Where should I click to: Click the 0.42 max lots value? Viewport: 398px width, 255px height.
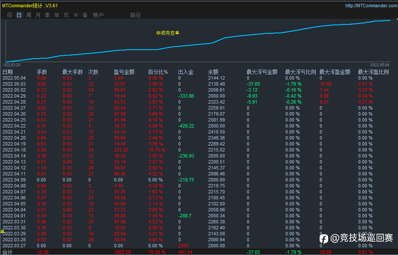click(67, 150)
